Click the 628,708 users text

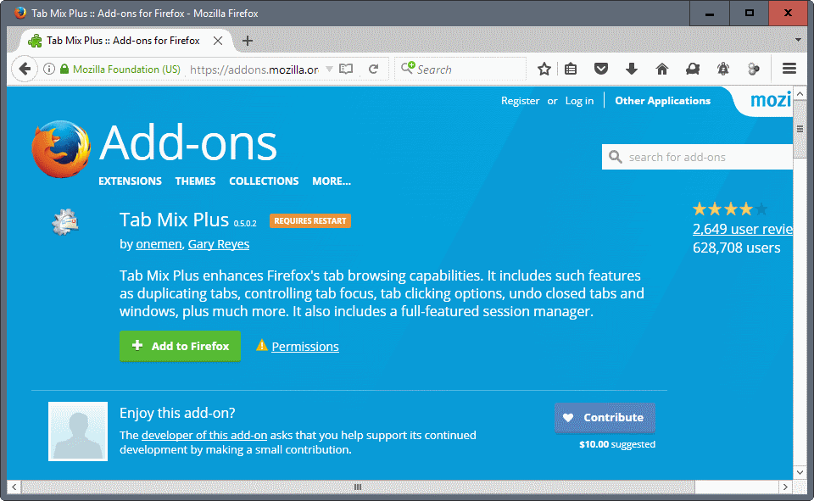pos(736,248)
